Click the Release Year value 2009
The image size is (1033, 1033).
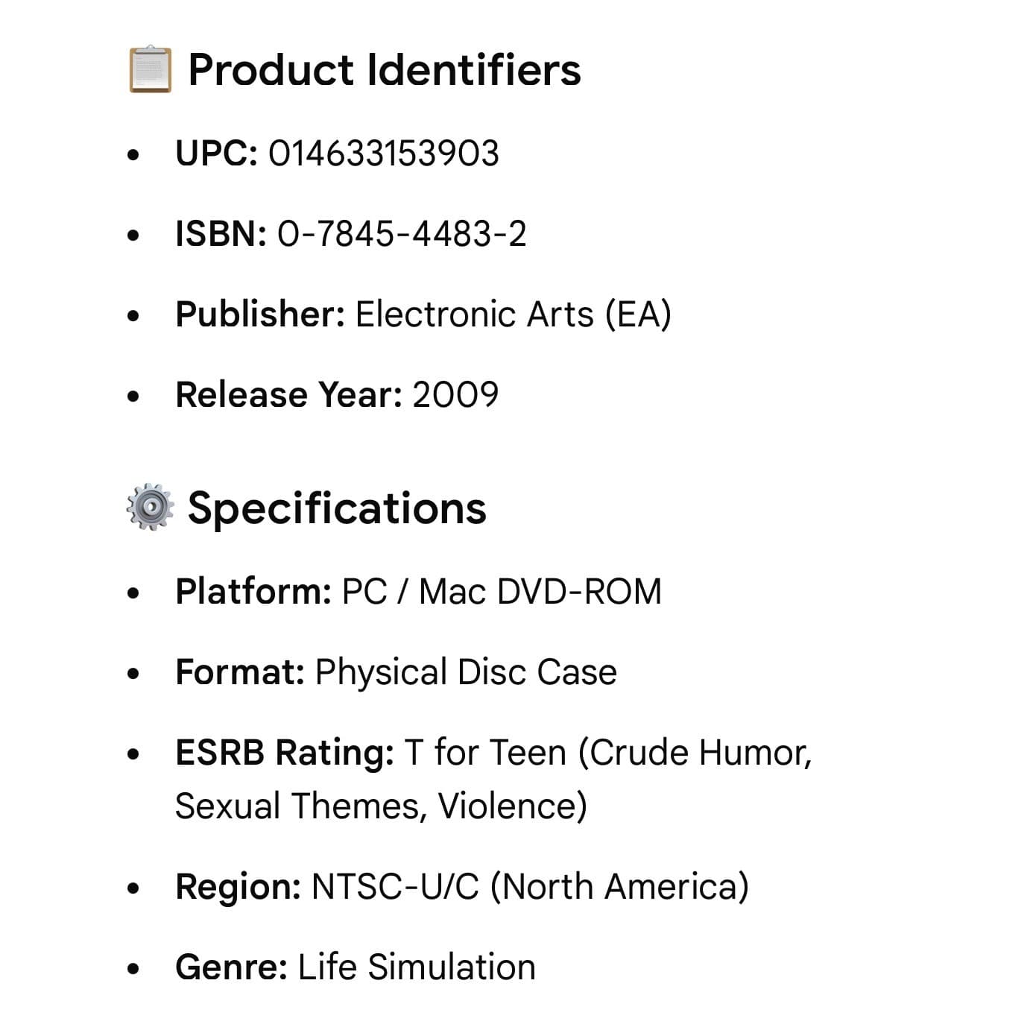coord(455,395)
